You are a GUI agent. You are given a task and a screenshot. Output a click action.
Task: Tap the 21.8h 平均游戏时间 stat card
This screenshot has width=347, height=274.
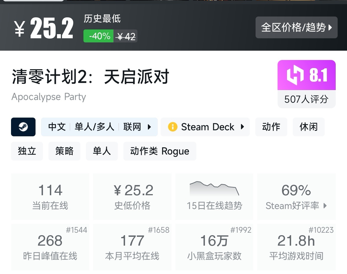296,247
